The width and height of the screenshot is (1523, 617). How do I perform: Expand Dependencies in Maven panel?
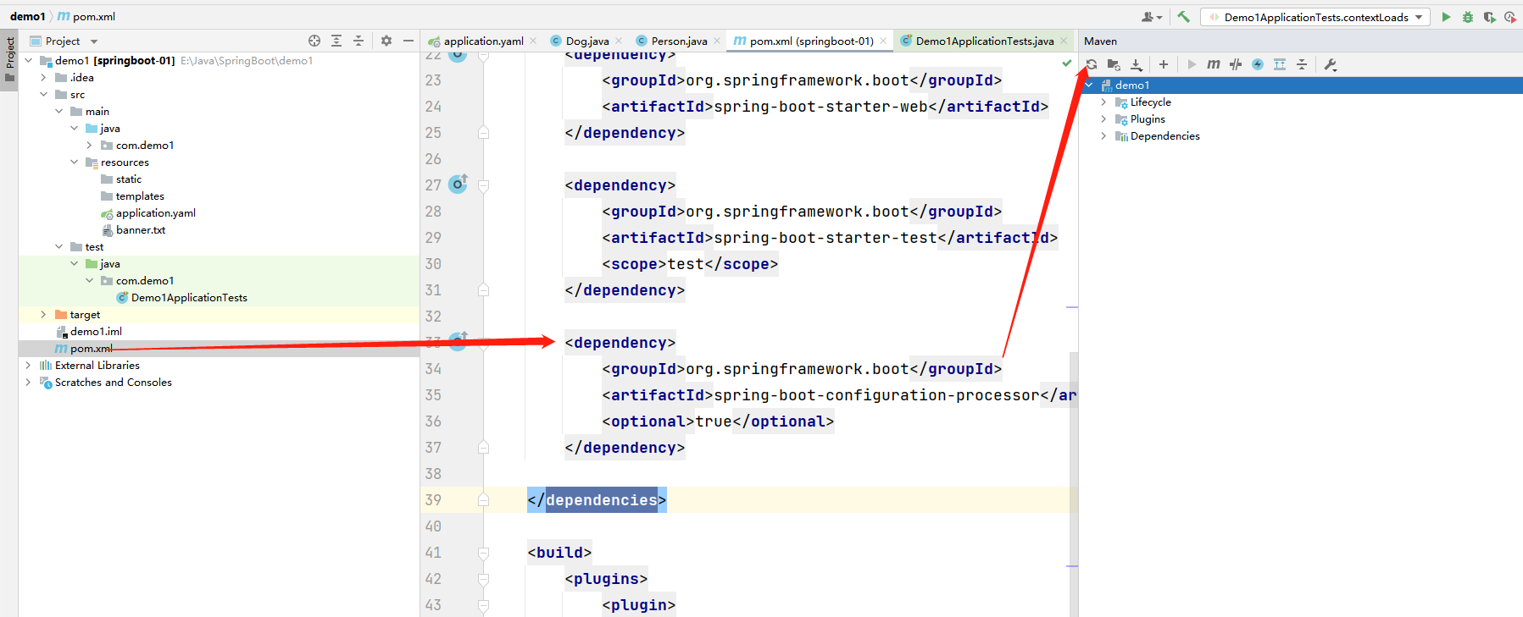click(x=1103, y=136)
